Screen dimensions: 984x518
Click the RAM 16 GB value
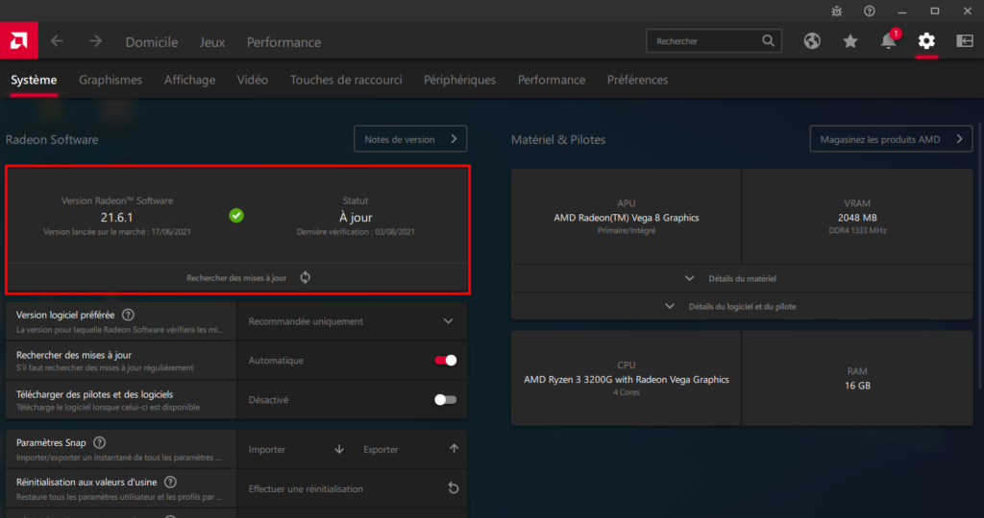(857, 386)
